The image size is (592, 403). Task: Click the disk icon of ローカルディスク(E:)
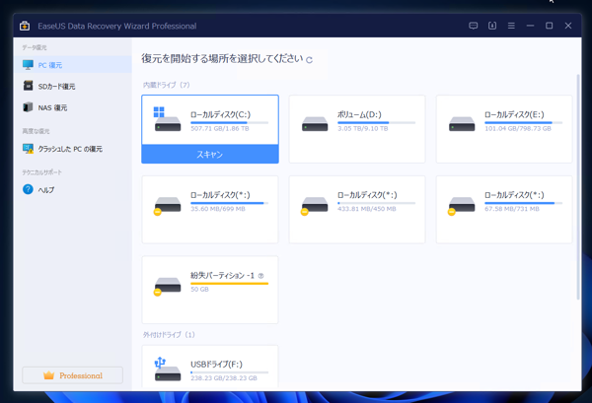[x=462, y=124]
